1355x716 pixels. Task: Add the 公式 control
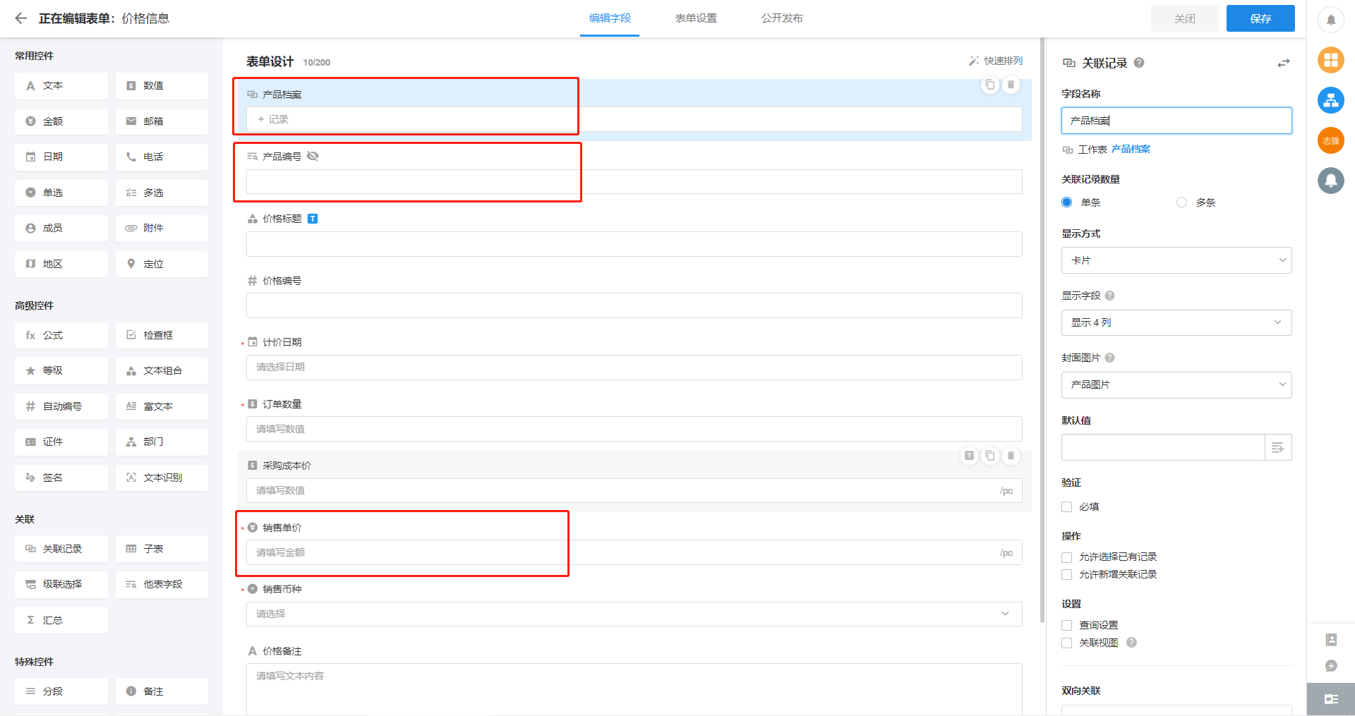61,335
